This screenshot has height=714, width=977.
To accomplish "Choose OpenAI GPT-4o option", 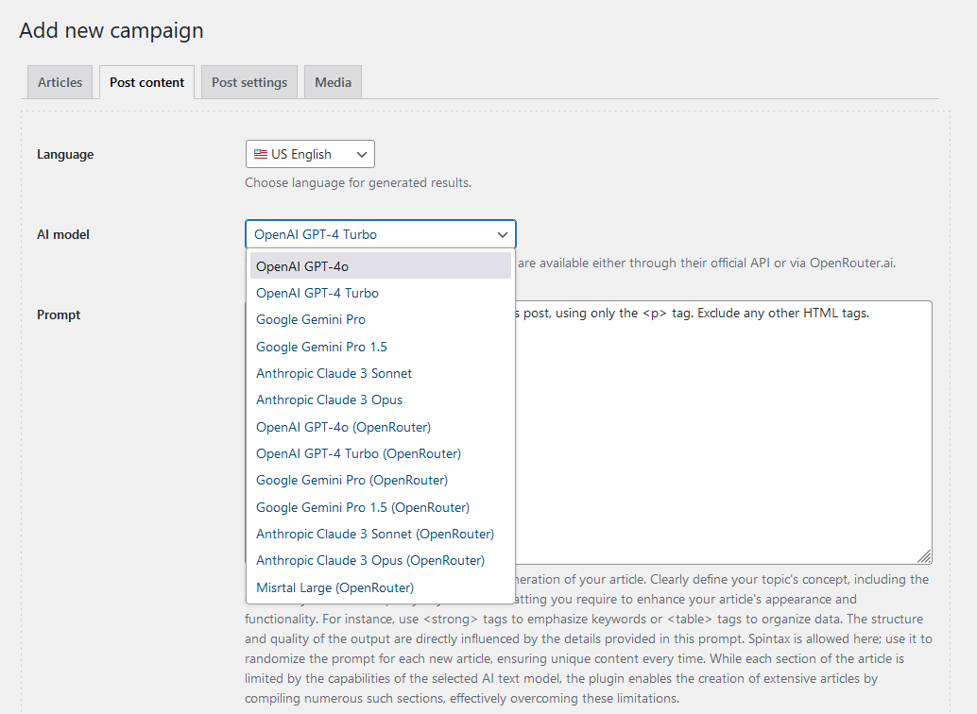I will coord(381,266).
